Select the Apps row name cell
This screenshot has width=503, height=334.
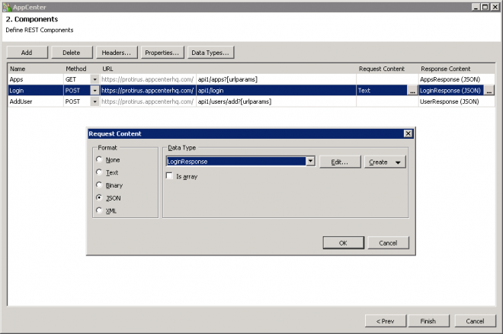tap(35, 79)
